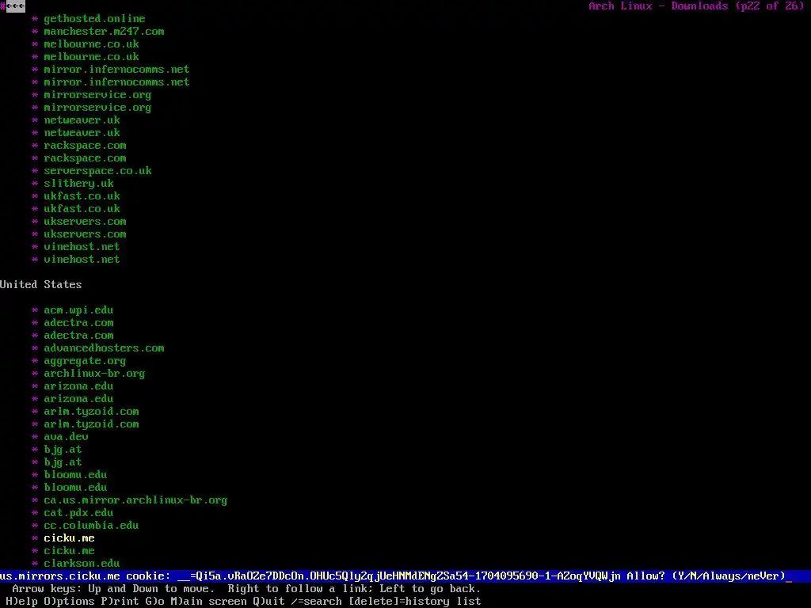
Task: Select O)ptions in the bottom command line
Action: click(x=70, y=602)
